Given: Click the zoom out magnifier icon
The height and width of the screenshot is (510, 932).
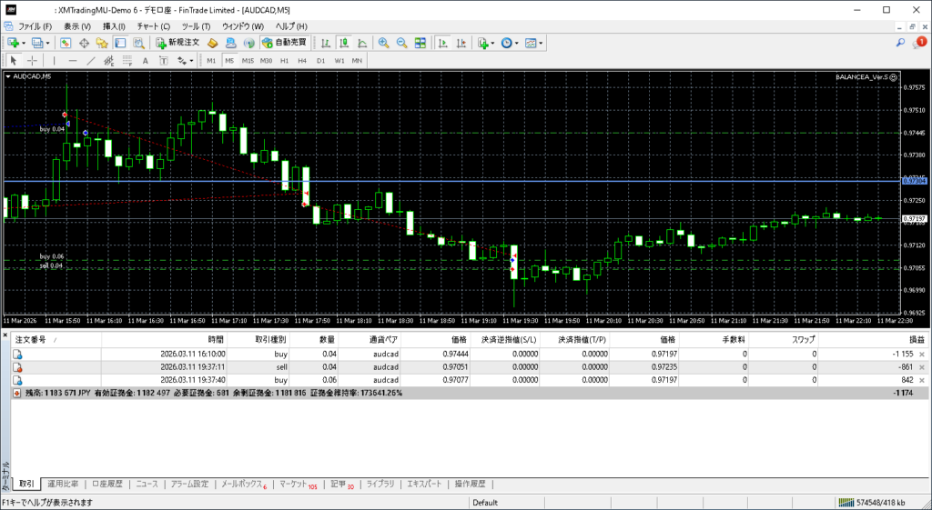Looking at the screenshot, I should tap(401, 43).
